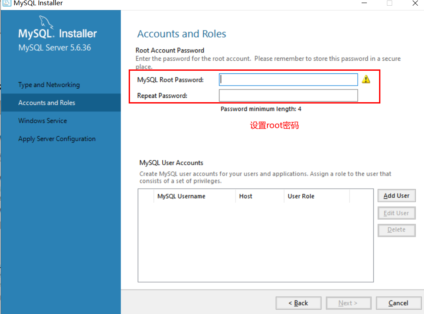Click the Next navigation button
424x314 pixels.
349,303
